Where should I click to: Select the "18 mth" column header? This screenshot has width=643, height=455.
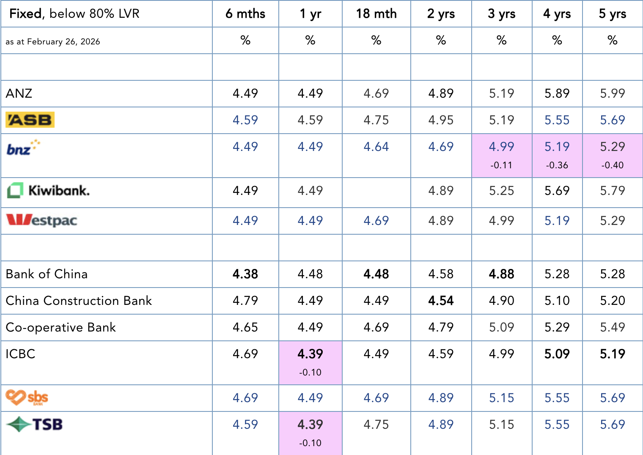(x=376, y=14)
